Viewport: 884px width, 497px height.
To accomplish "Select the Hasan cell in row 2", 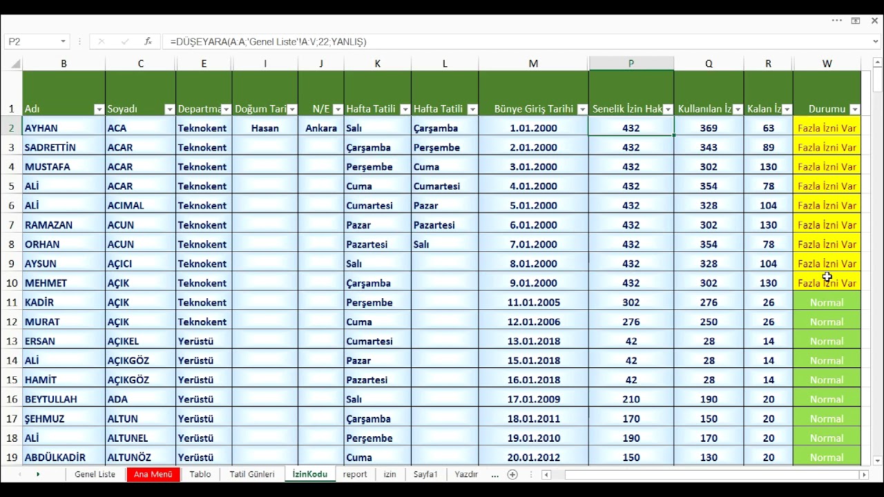I will (265, 128).
